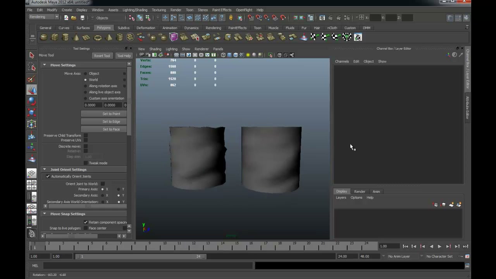Open the Create menu

pos(67,10)
